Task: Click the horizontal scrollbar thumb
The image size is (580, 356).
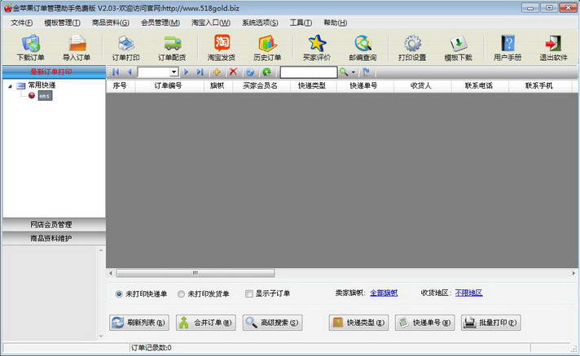Action: (196, 273)
